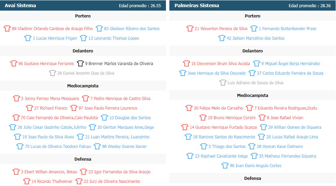Click blue jersey icon beside Douglas dos Santos
The width and height of the screenshot is (336, 186).
(104, 118)
